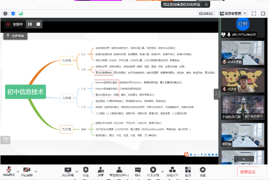Click the invite participants icon
The width and height of the screenshot is (269, 180).
[x=101, y=170]
